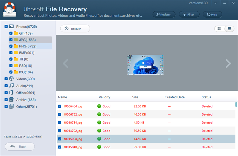Viewport: 238px width, 156px height.
Task: Show the next preview image
Action: point(228,63)
